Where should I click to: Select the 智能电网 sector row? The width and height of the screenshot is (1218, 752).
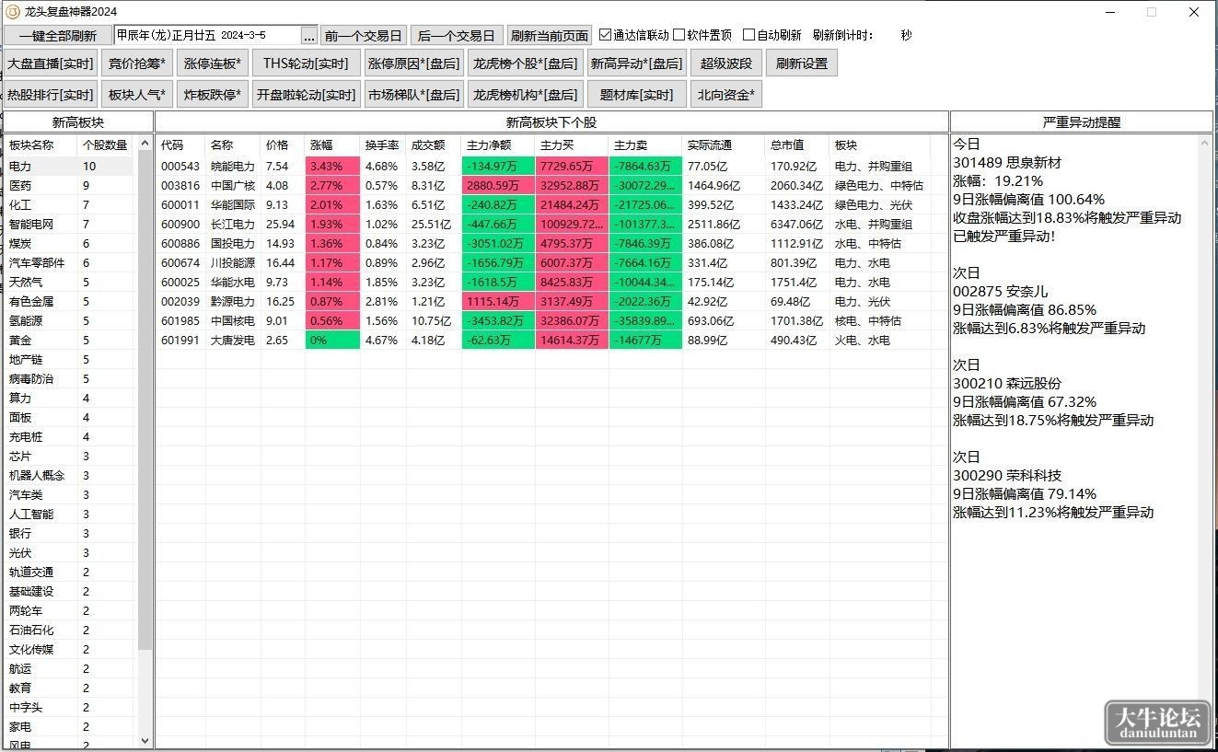[x=69, y=225]
